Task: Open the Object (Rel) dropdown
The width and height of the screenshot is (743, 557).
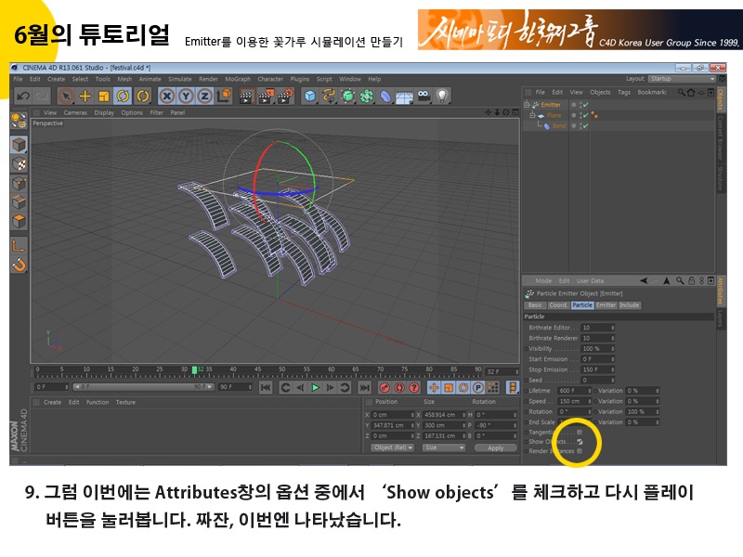Action: (393, 447)
